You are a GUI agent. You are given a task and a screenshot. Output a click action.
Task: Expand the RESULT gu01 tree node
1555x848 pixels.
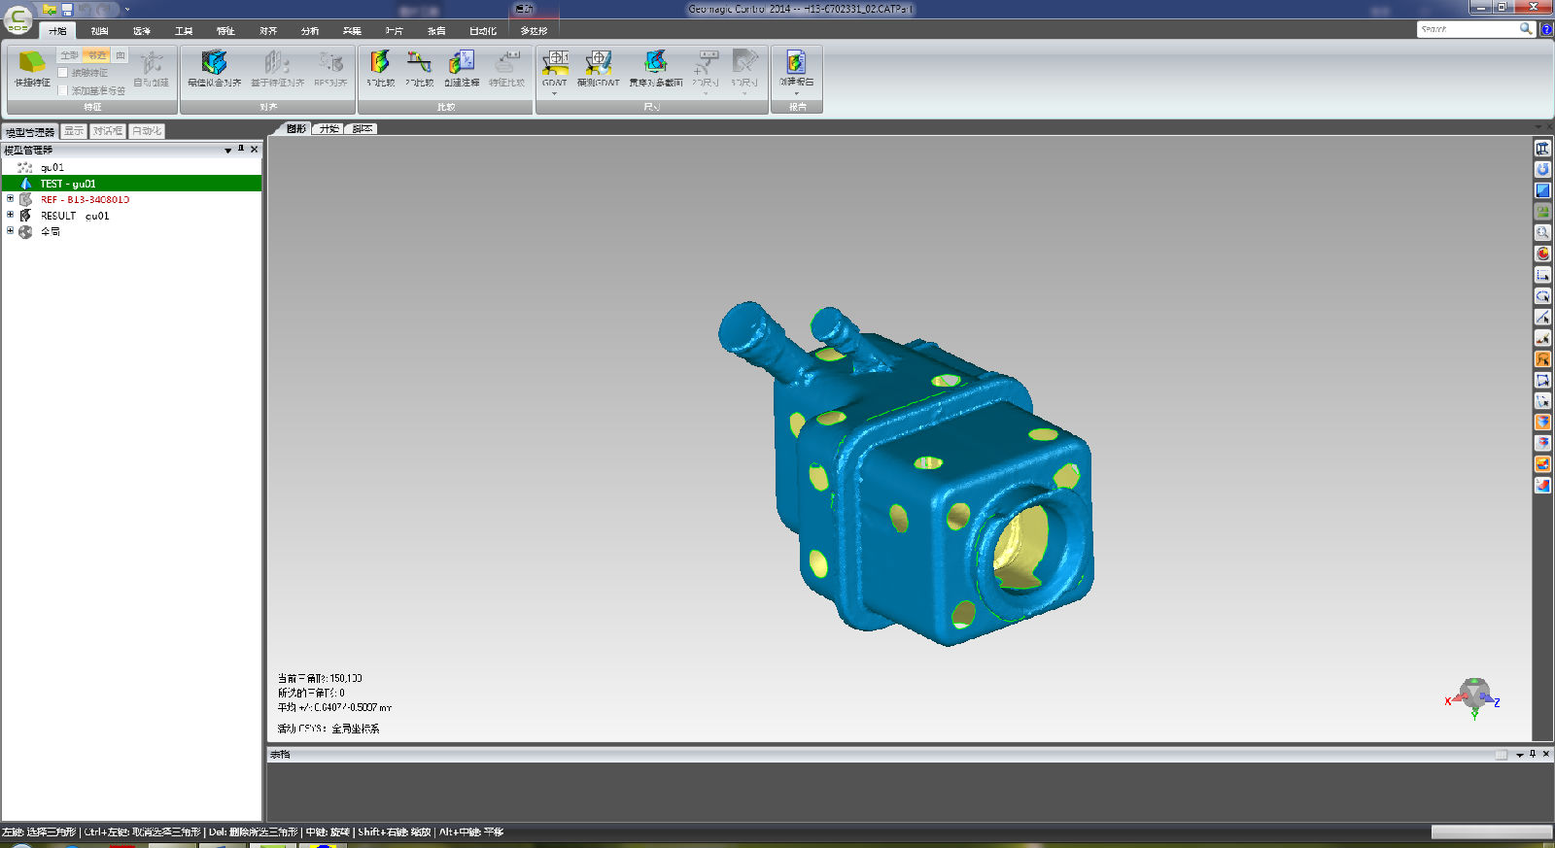pos(11,216)
